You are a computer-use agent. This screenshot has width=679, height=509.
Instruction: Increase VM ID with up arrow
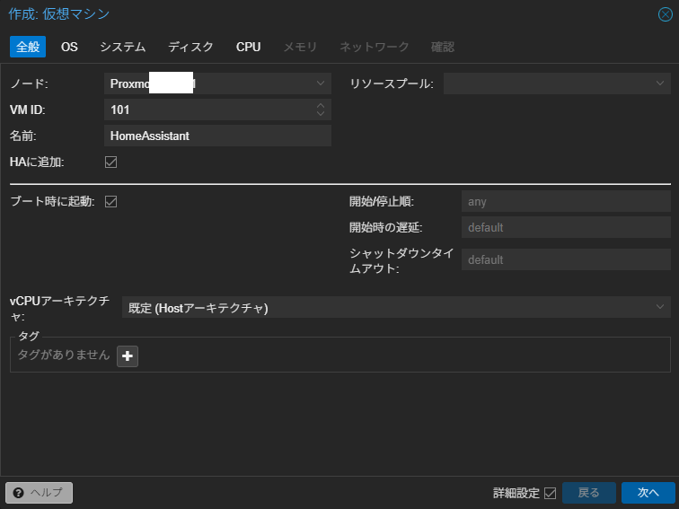pyautogui.click(x=321, y=105)
